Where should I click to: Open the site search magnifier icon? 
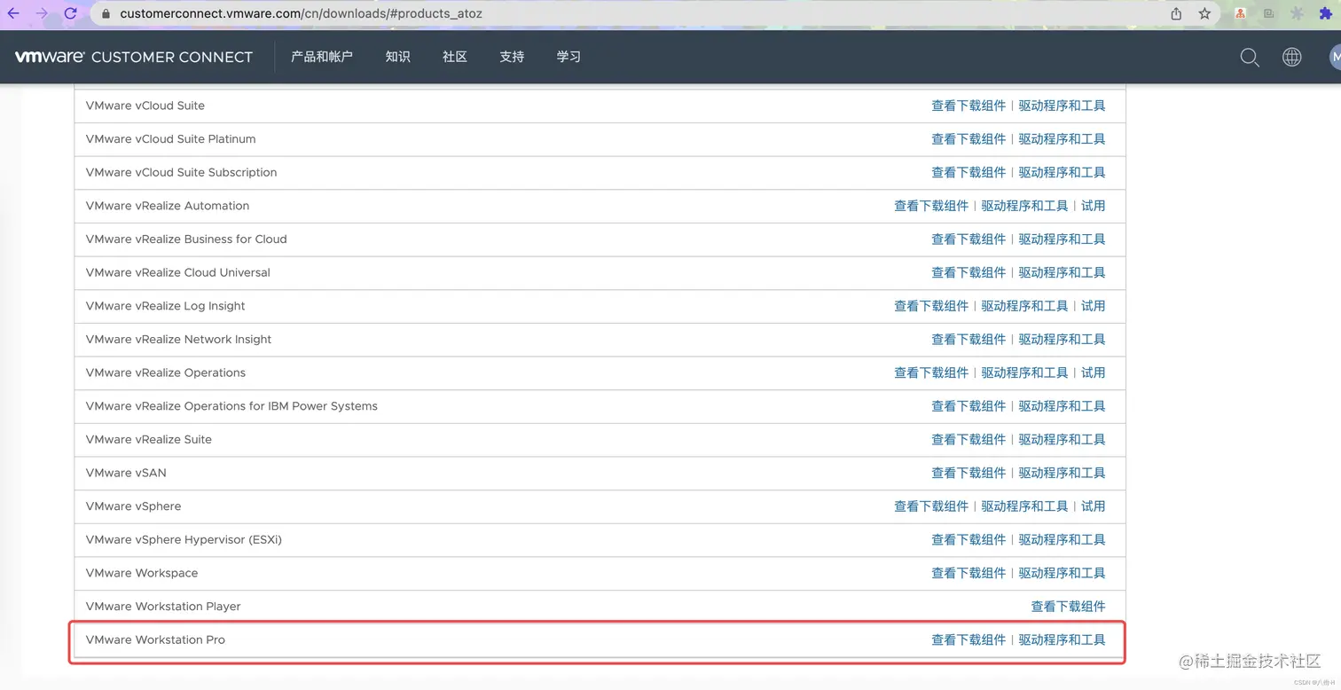pos(1250,57)
